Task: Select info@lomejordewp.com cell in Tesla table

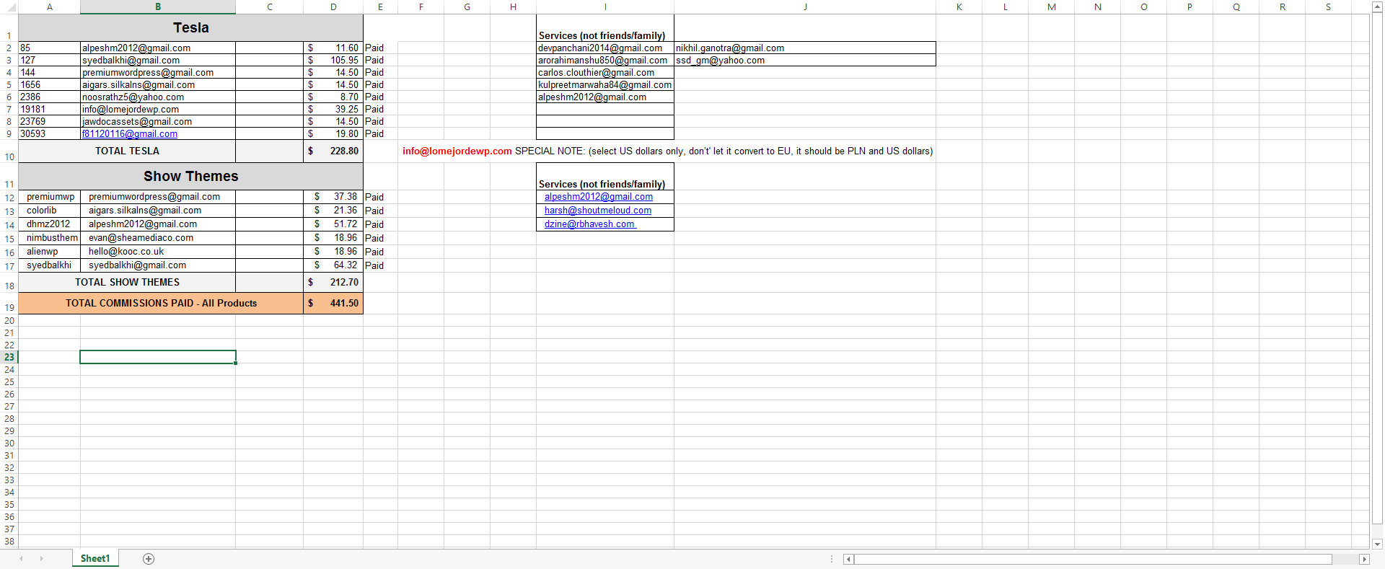Action: coord(158,110)
